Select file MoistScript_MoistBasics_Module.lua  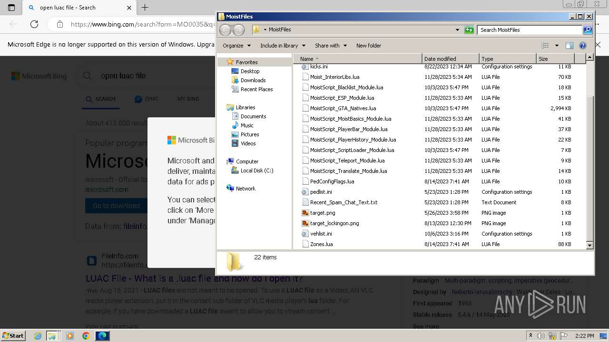[351, 119]
